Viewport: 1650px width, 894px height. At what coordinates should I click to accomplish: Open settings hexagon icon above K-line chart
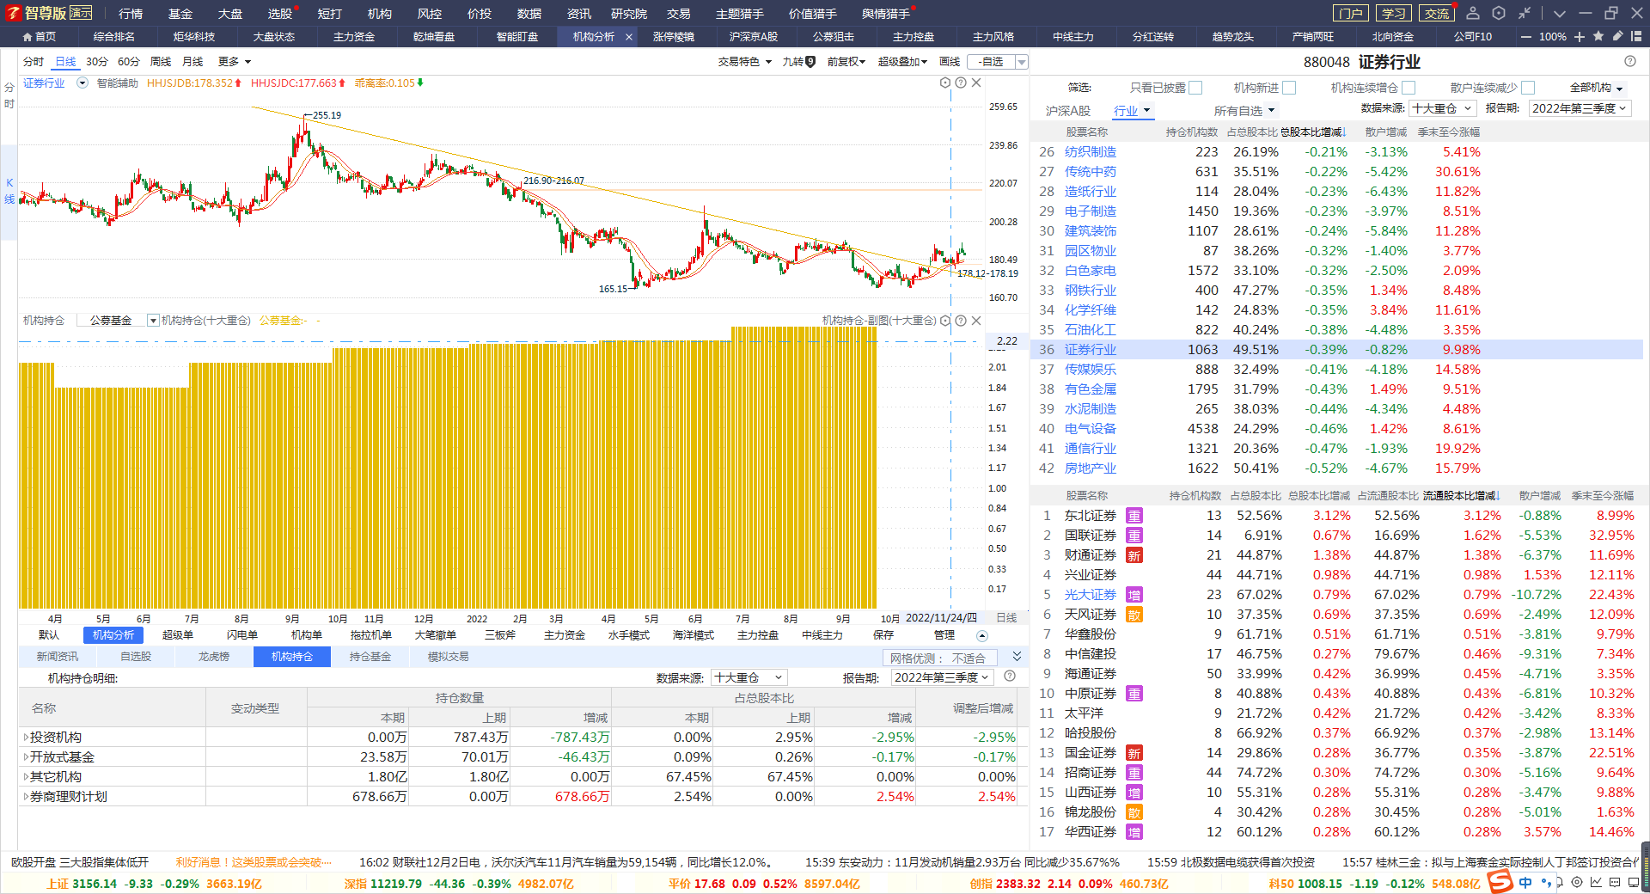click(945, 83)
